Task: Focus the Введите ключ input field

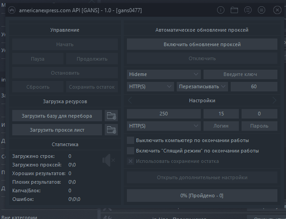Action: (240, 74)
